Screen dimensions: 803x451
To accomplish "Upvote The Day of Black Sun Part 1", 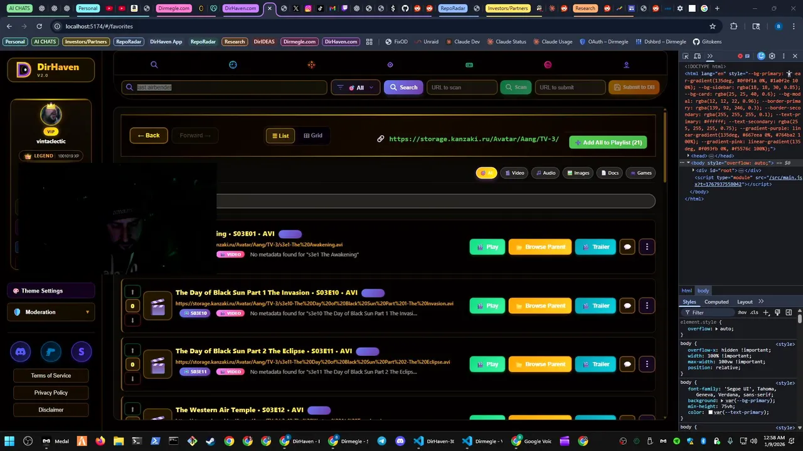I will 132,291.
